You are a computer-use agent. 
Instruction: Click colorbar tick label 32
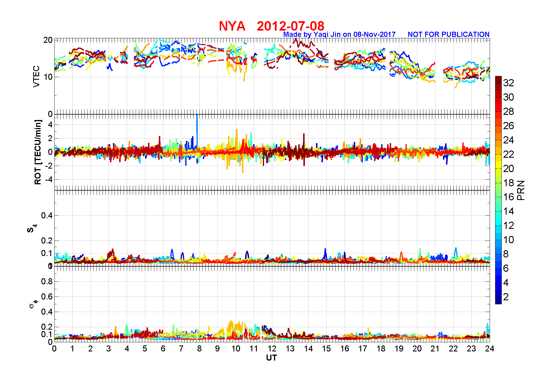click(509, 83)
